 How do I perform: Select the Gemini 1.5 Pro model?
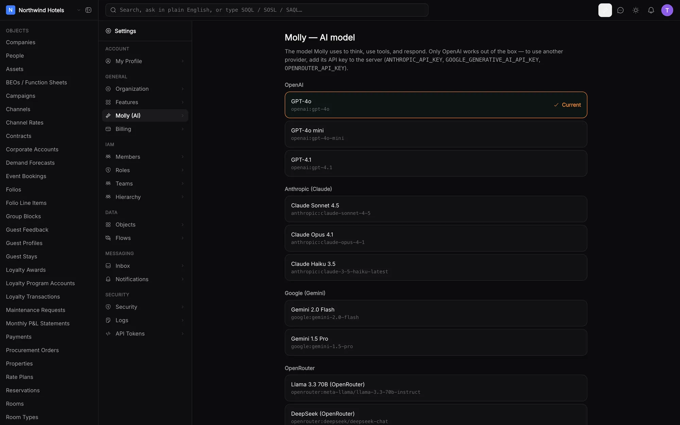(x=436, y=342)
